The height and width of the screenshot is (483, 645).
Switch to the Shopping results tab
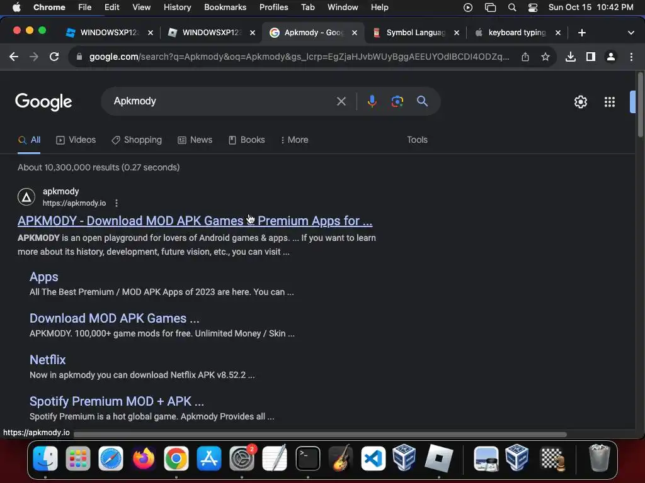(x=137, y=140)
